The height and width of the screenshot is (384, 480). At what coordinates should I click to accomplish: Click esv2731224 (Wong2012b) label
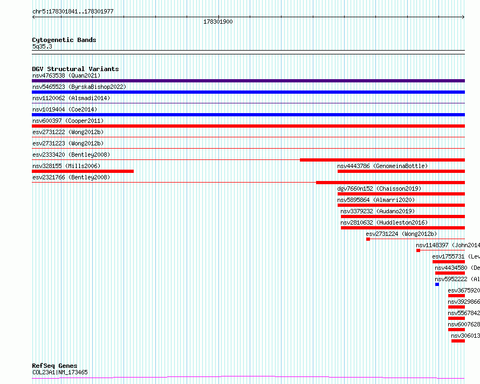401,234
